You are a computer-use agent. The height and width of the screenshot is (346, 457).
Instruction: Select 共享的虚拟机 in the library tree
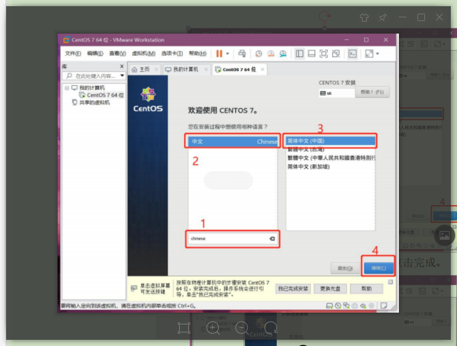pyautogui.click(x=94, y=103)
